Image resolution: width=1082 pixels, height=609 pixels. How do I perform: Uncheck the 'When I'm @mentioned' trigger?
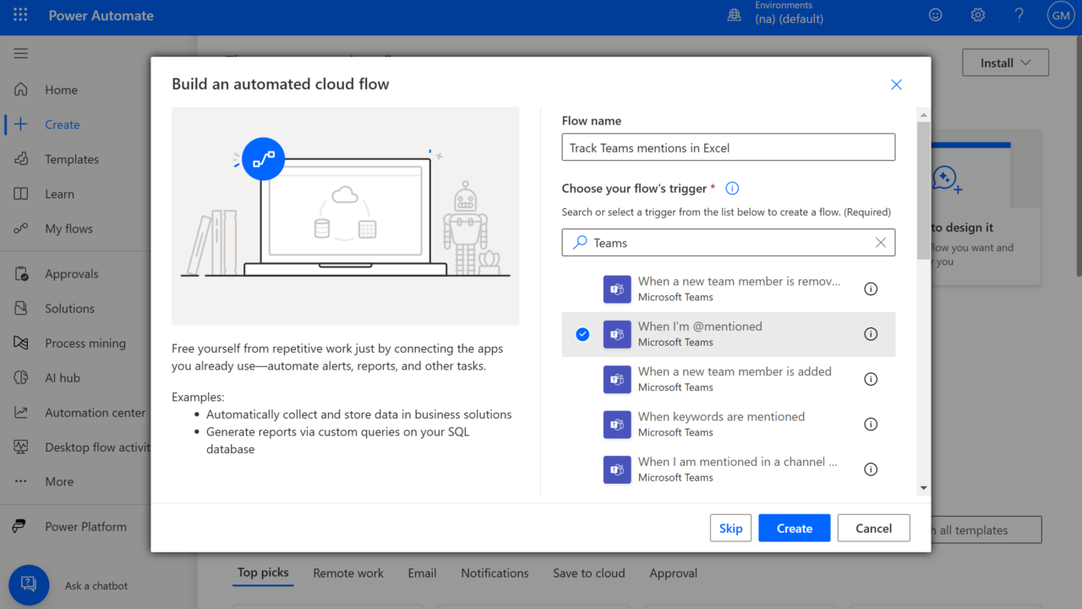click(582, 334)
